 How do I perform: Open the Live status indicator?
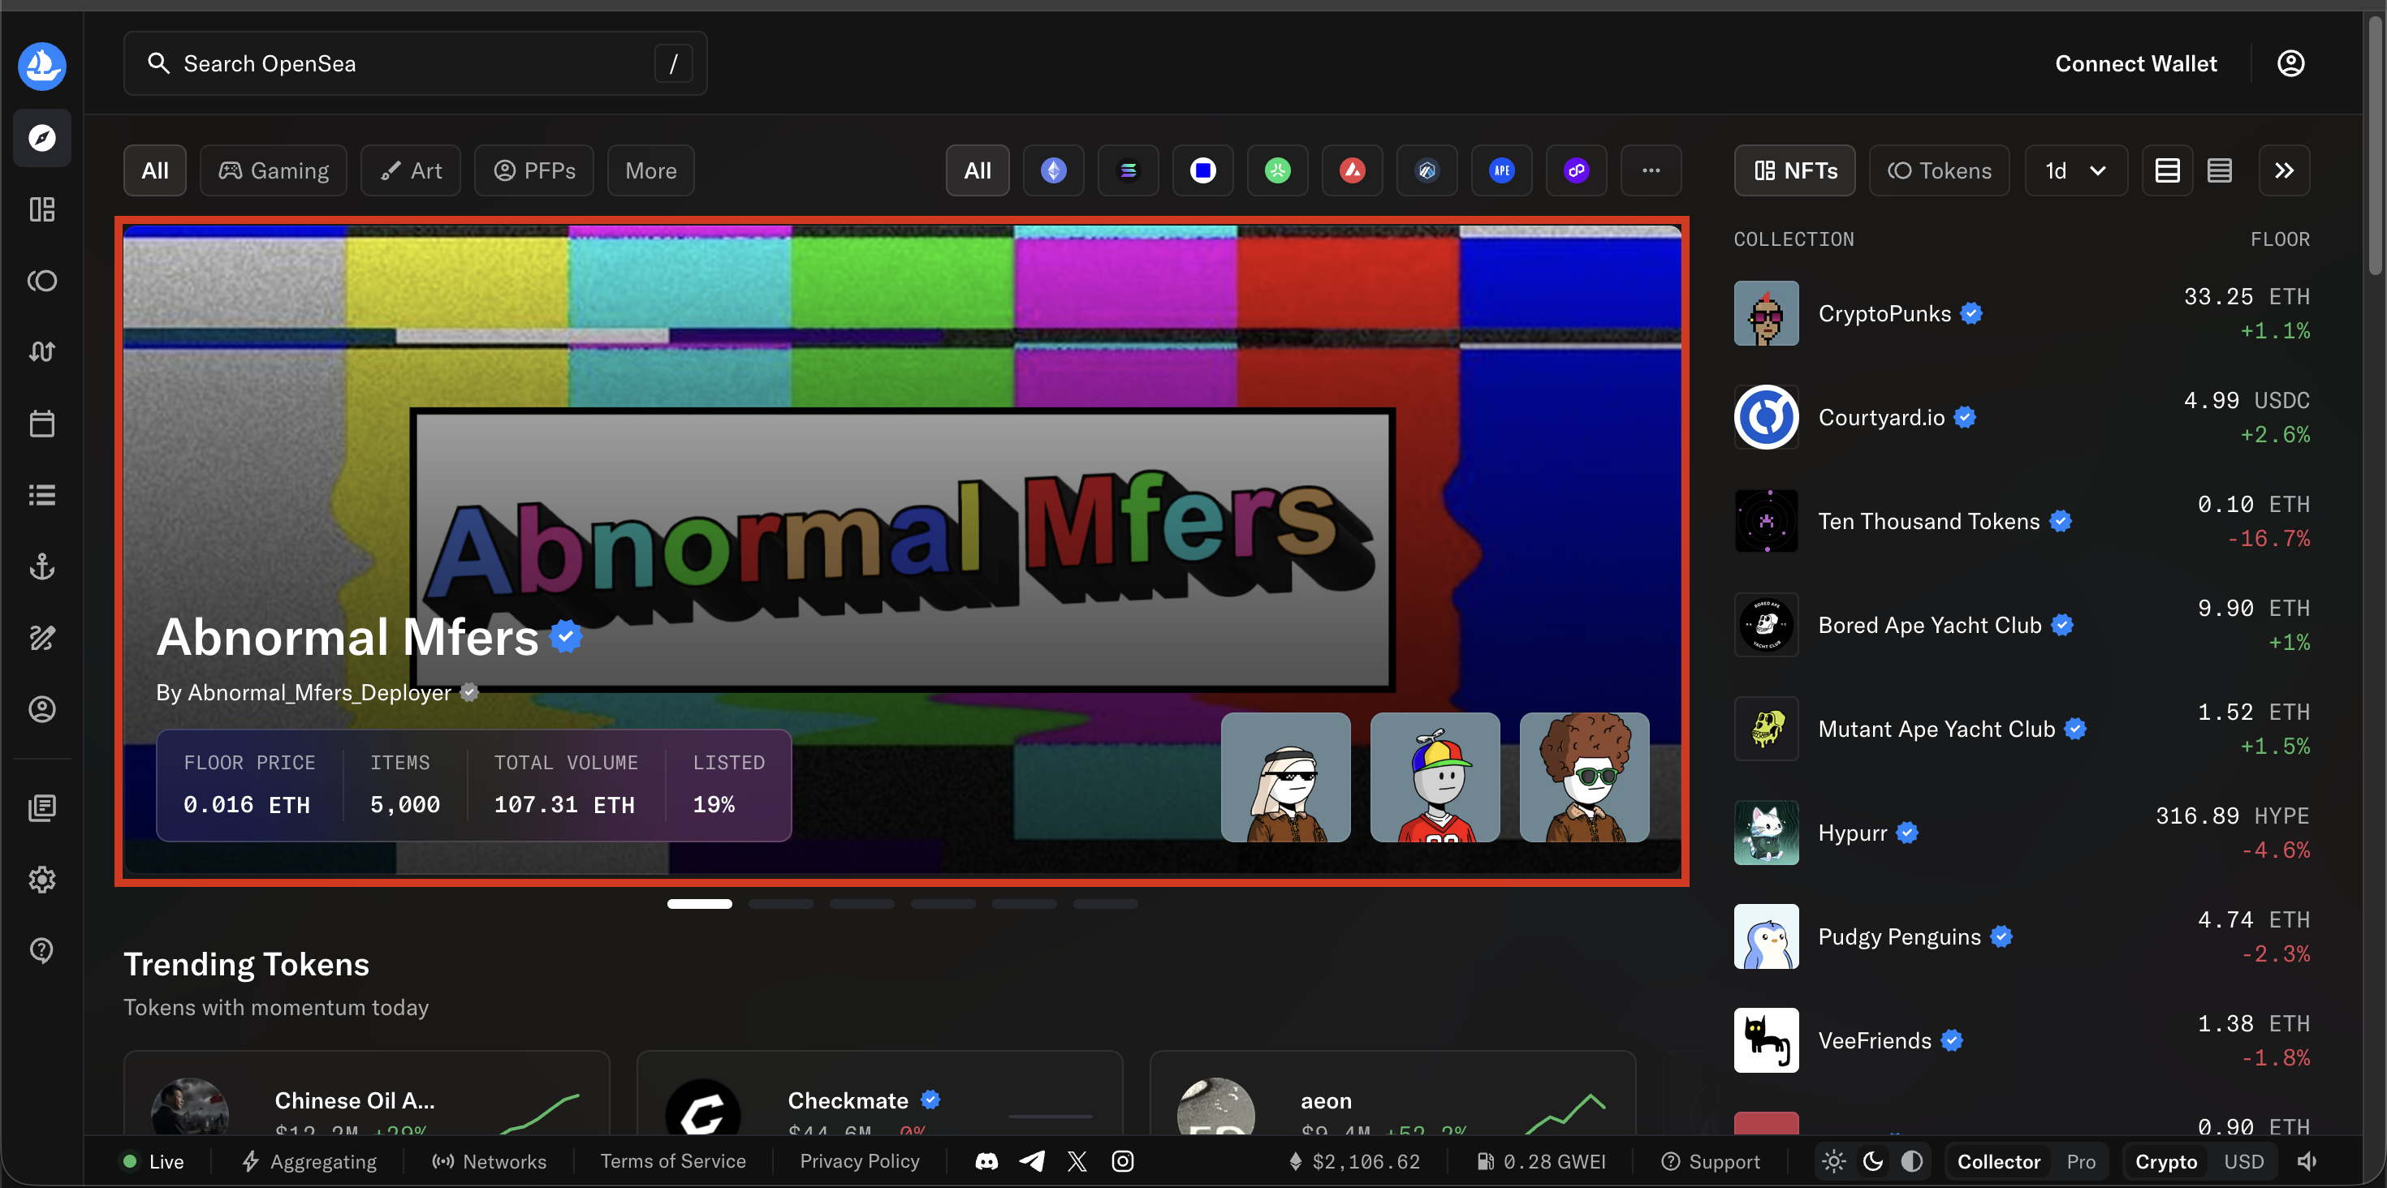click(x=153, y=1161)
